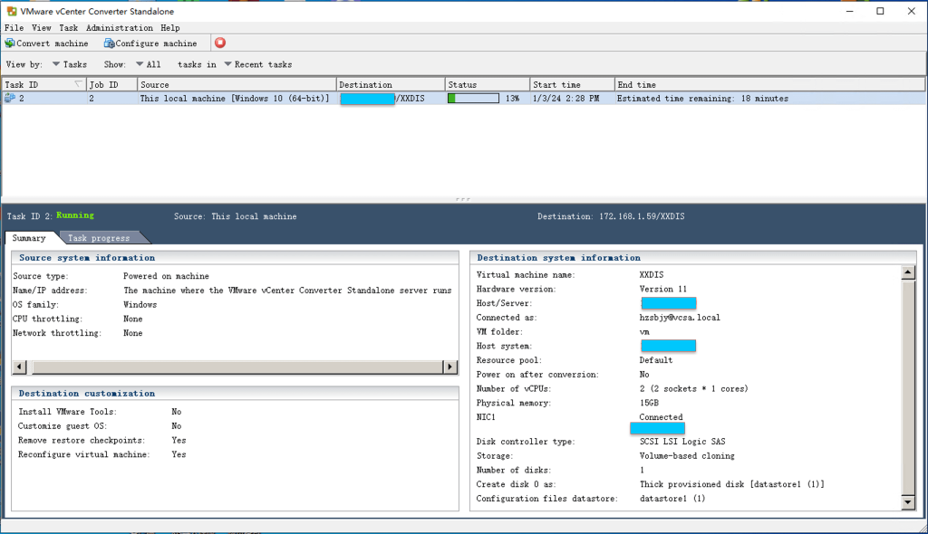Expand the Show All filter dropdown
The width and height of the screenshot is (928, 534).
148,64
